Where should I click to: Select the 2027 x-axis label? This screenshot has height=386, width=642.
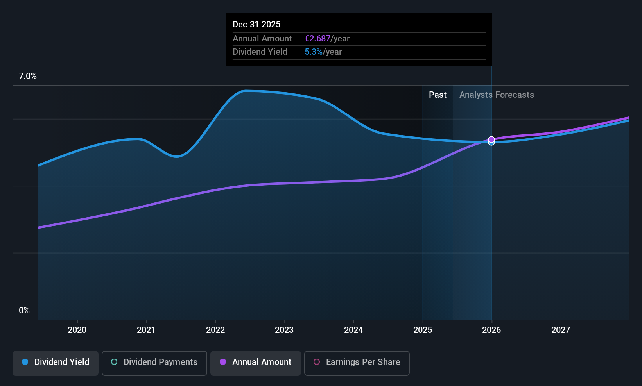[x=561, y=330]
